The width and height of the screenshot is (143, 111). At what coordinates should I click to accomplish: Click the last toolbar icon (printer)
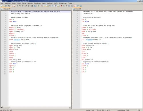coord(81,6)
